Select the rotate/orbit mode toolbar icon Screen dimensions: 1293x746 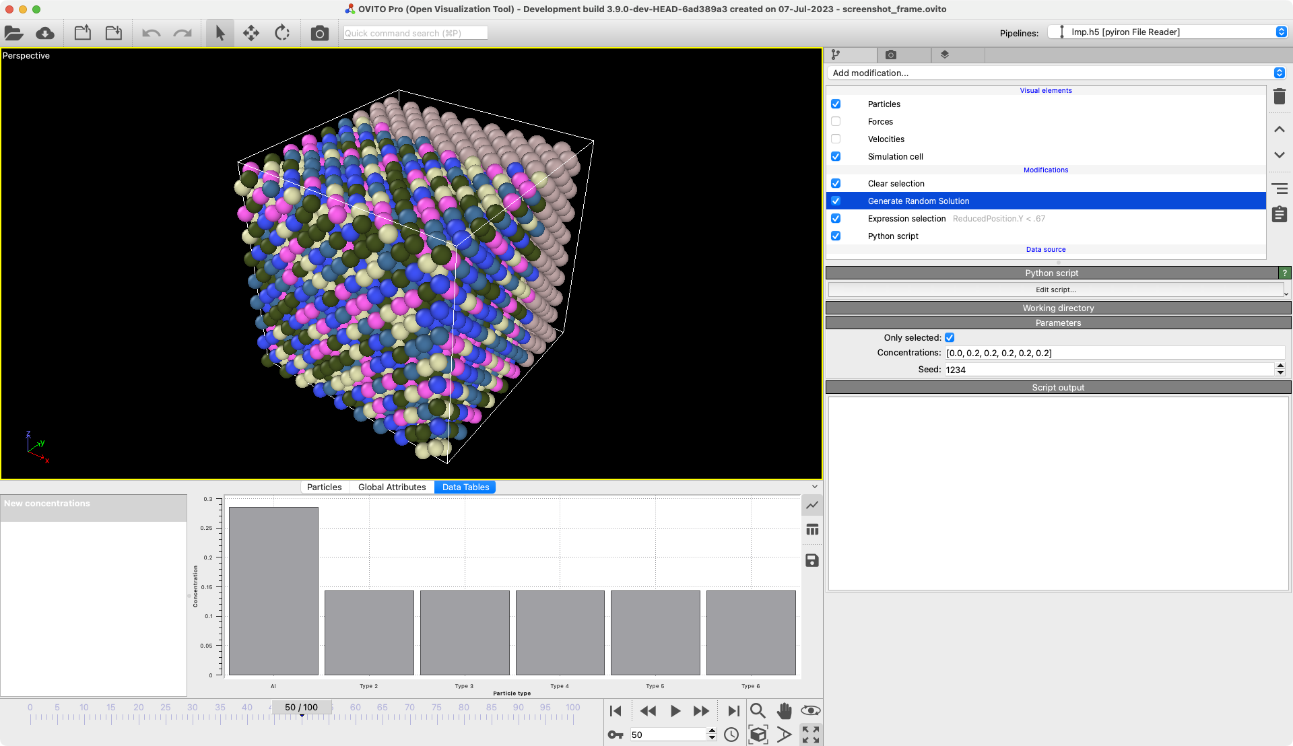tap(282, 33)
